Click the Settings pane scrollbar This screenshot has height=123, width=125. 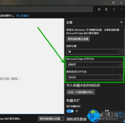point(124,52)
